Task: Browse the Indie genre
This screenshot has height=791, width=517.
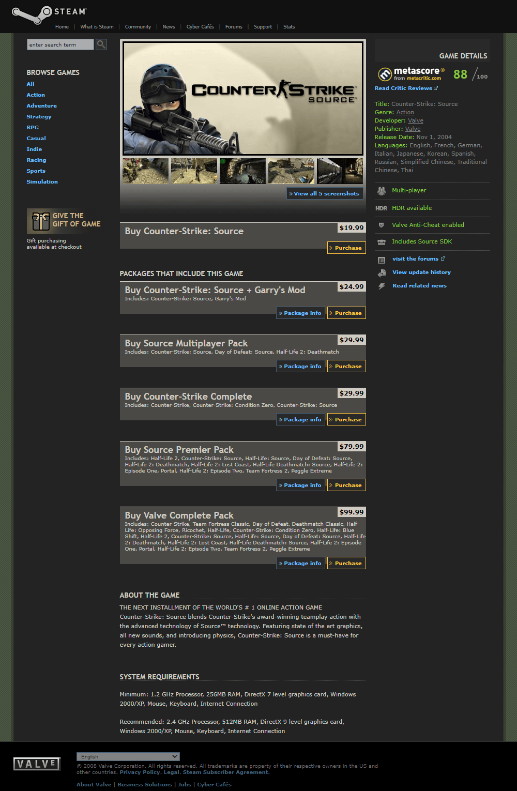Action: (x=34, y=149)
